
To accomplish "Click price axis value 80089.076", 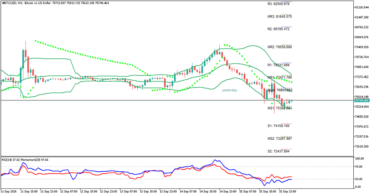I will [362, 37].
